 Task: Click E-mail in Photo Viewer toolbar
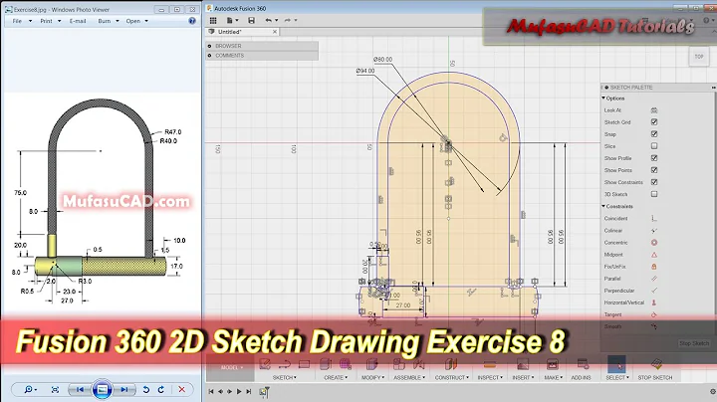tap(78, 21)
